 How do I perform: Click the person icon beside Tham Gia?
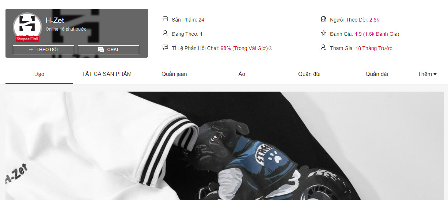[x=323, y=48]
